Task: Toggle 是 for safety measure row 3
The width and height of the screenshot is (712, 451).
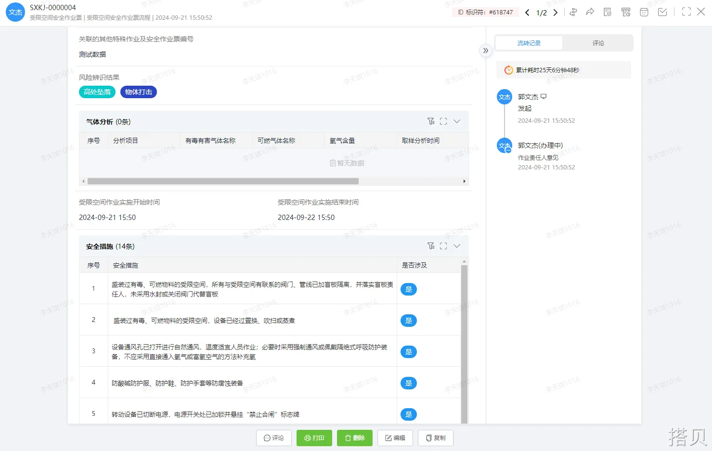Action: coord(409,352)
